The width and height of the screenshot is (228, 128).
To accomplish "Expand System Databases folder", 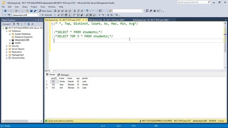I will (x=10, y=34).
